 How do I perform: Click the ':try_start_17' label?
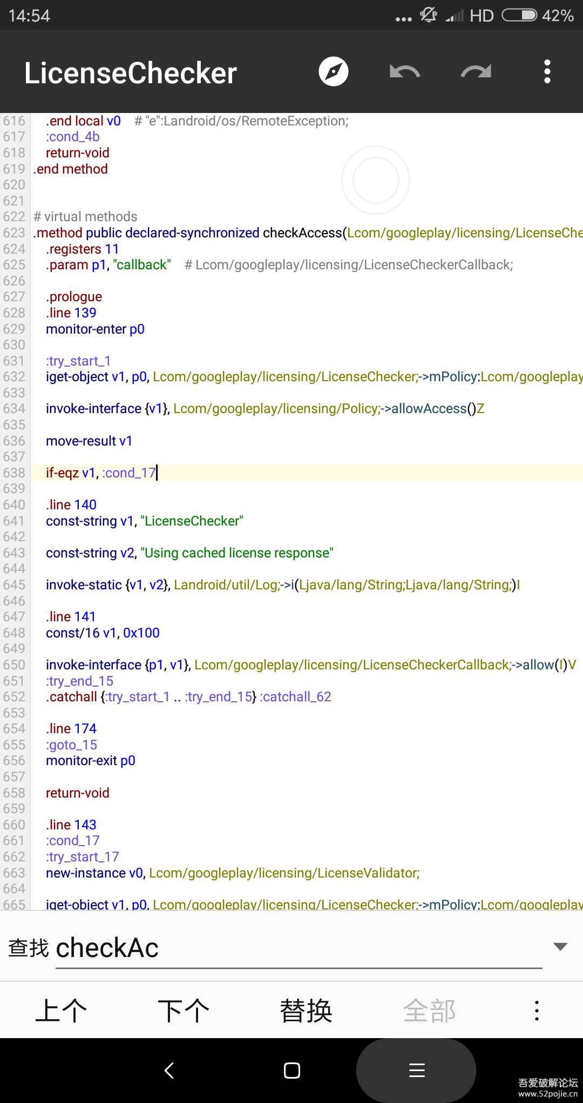(82, 856)
